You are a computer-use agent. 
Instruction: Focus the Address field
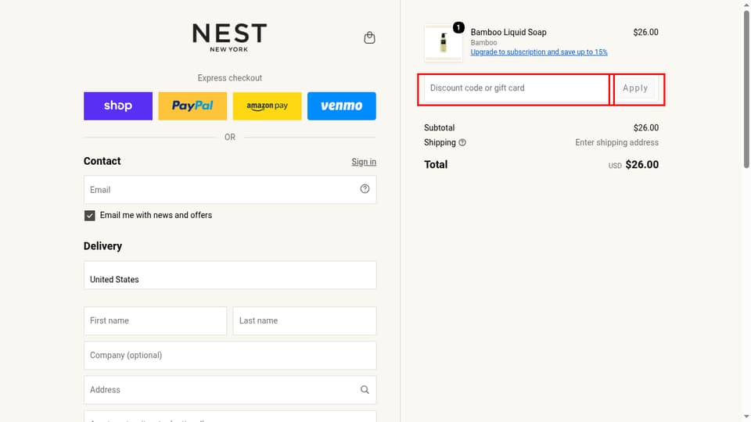[x=230, y=390]
